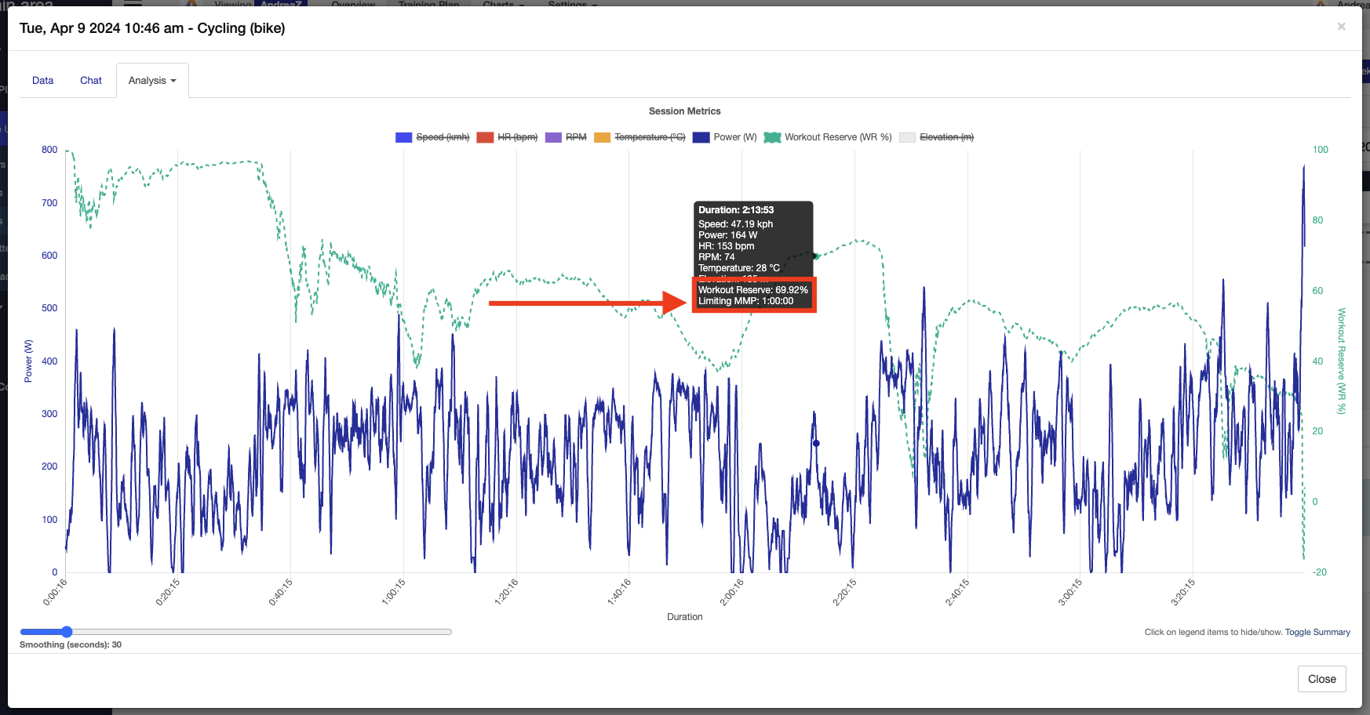Viewport: 1370px width, 715px height.
Task: Open the Toggle Summary link
Action: tap(1317, 632)
